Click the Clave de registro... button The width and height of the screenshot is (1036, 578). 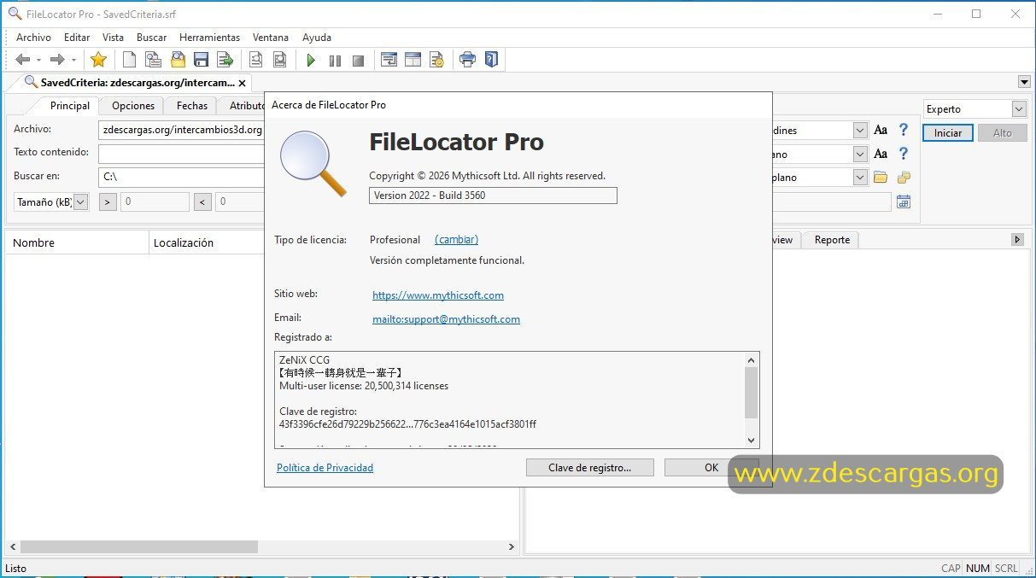tap(589, 468)
